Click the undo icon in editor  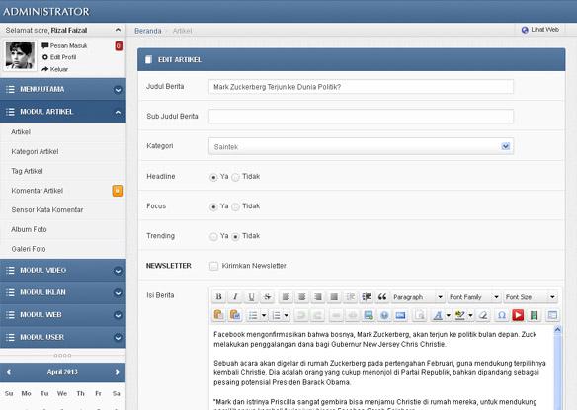[301, 315]
